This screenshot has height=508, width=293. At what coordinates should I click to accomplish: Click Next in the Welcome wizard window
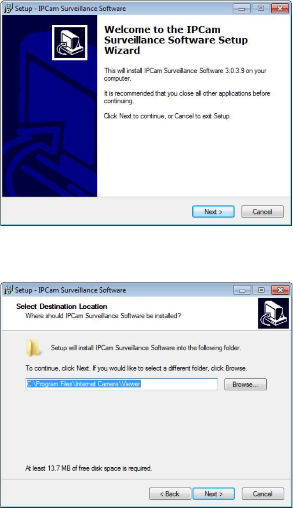(x=213, y=212)
